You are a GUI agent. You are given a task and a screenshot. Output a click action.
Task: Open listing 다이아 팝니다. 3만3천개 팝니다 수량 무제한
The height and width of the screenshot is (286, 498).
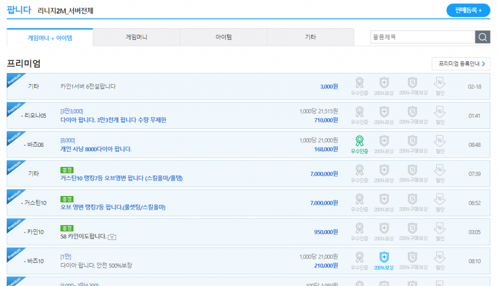(113, 120)
